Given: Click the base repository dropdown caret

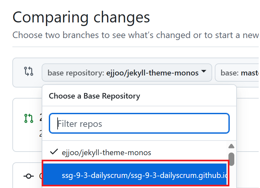Looking at the screenshot, I should coord(203,71).
